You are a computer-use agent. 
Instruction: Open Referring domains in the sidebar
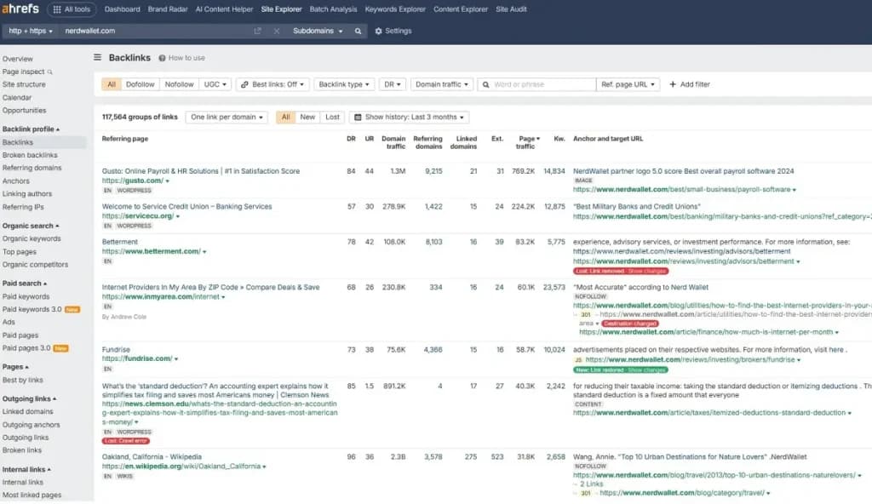[32, 168]
